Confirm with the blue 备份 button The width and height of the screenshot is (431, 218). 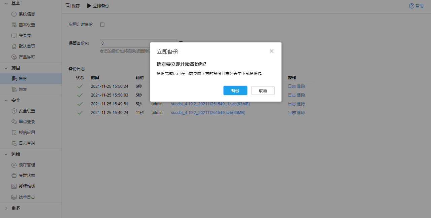235,90
